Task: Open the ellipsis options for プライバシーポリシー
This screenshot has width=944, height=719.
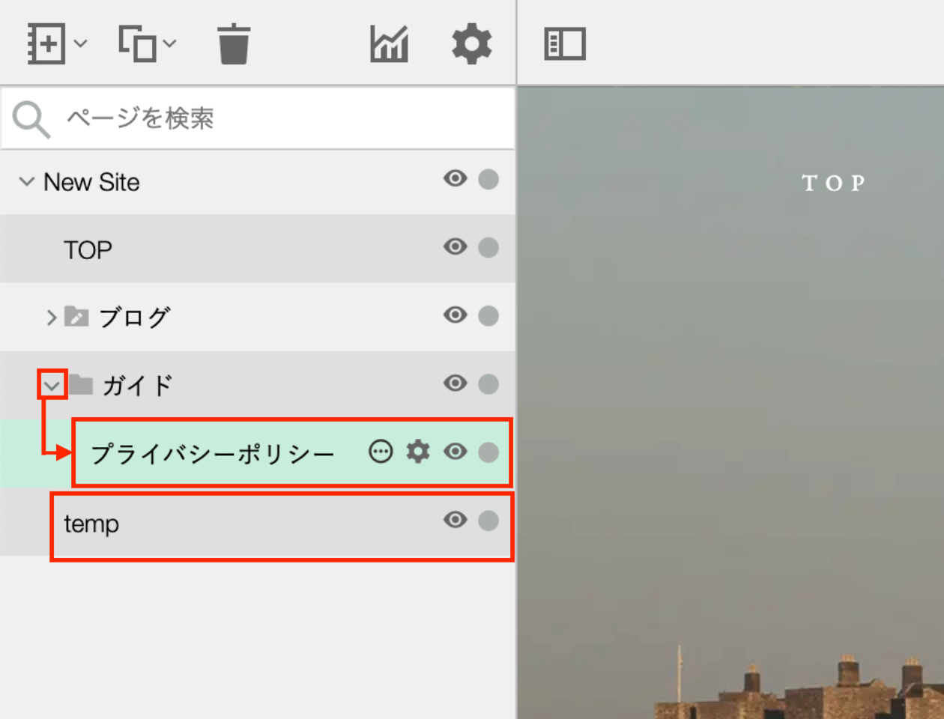Action: coord(381,451)
